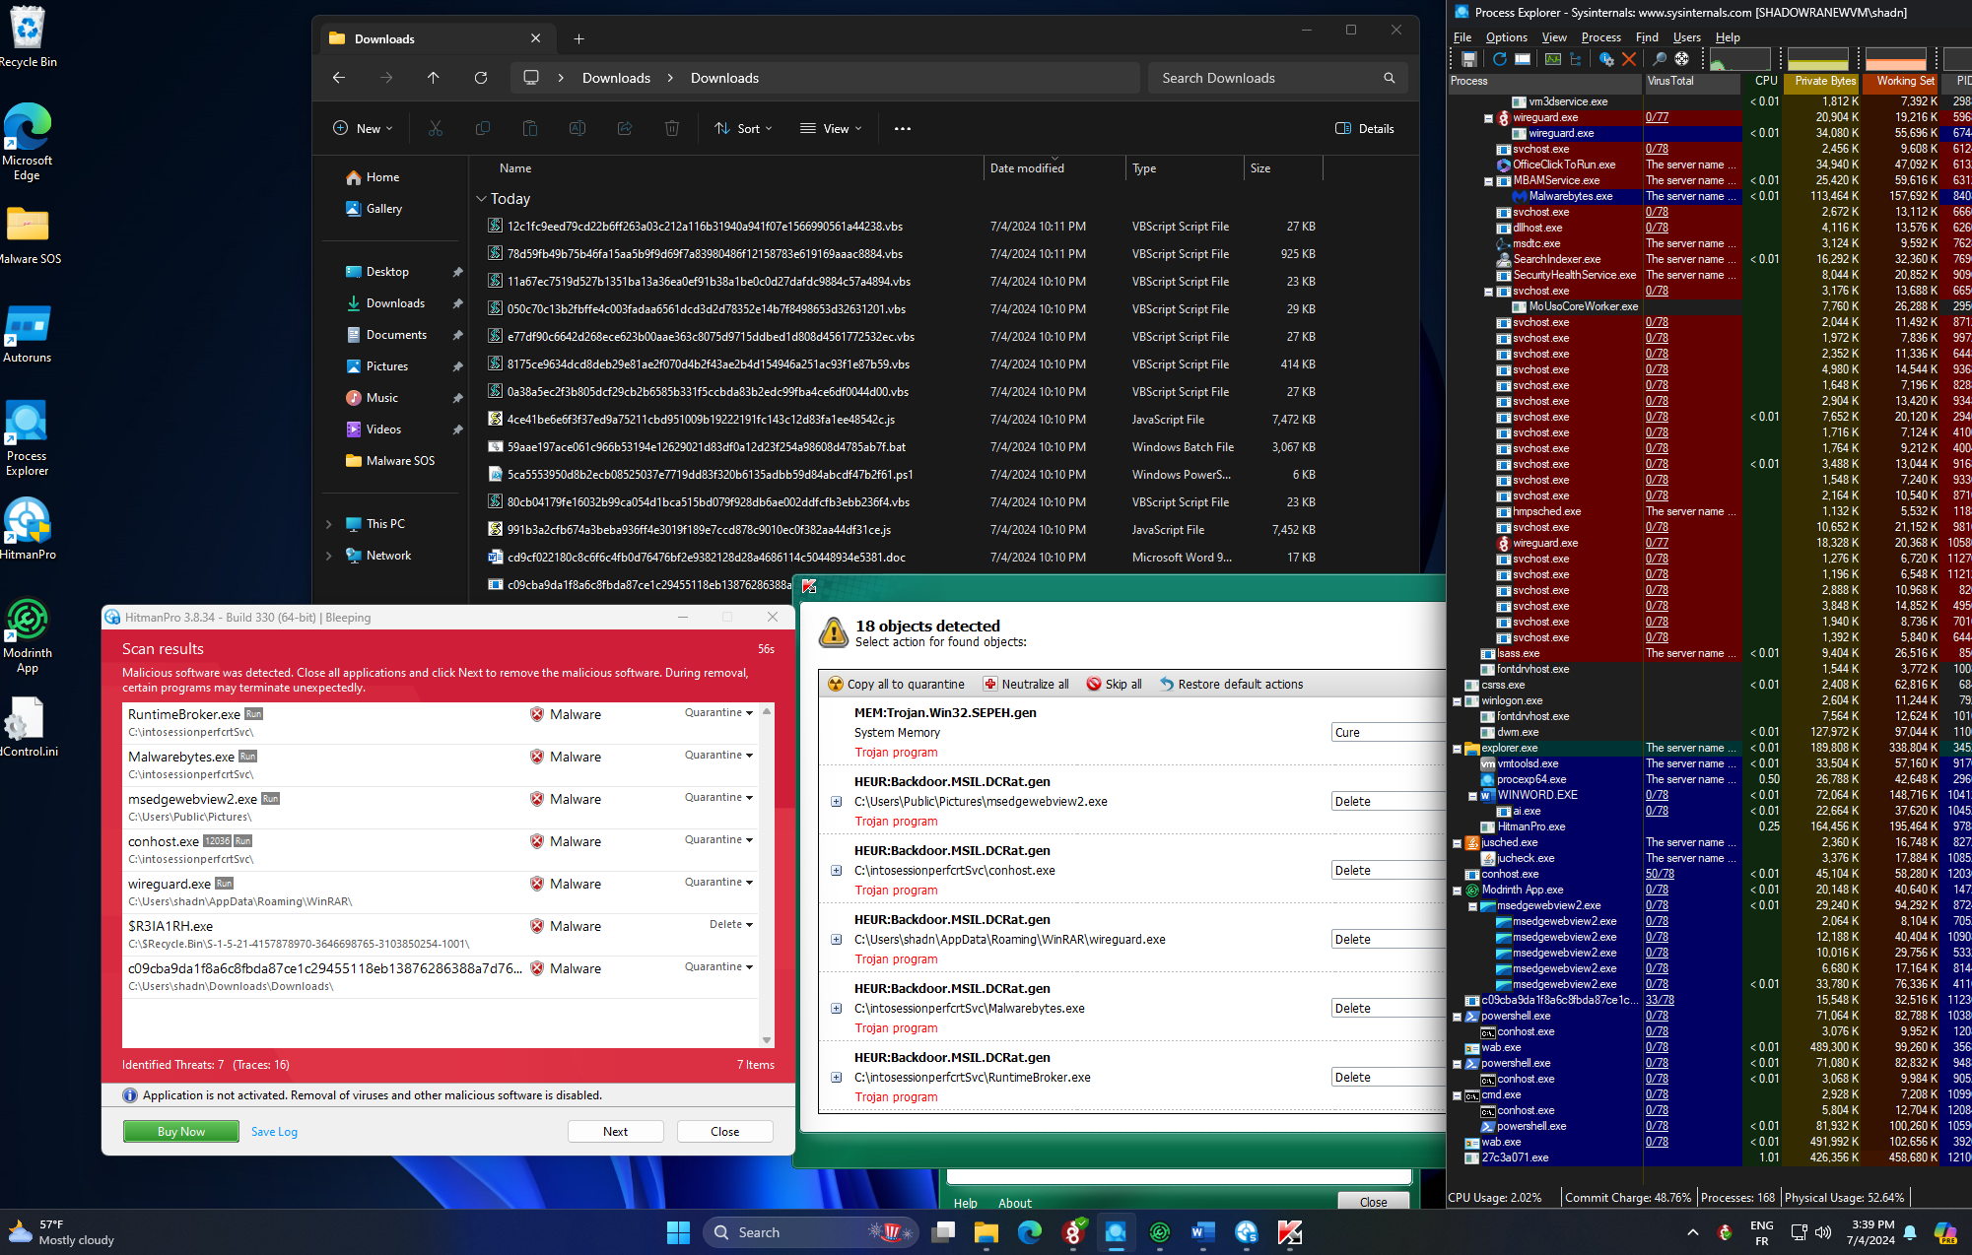
Task: Click the Save Log link in HitmanPro
Action: 274,1132
